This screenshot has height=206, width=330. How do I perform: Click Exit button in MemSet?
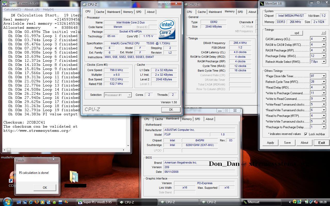coord(321,143)
